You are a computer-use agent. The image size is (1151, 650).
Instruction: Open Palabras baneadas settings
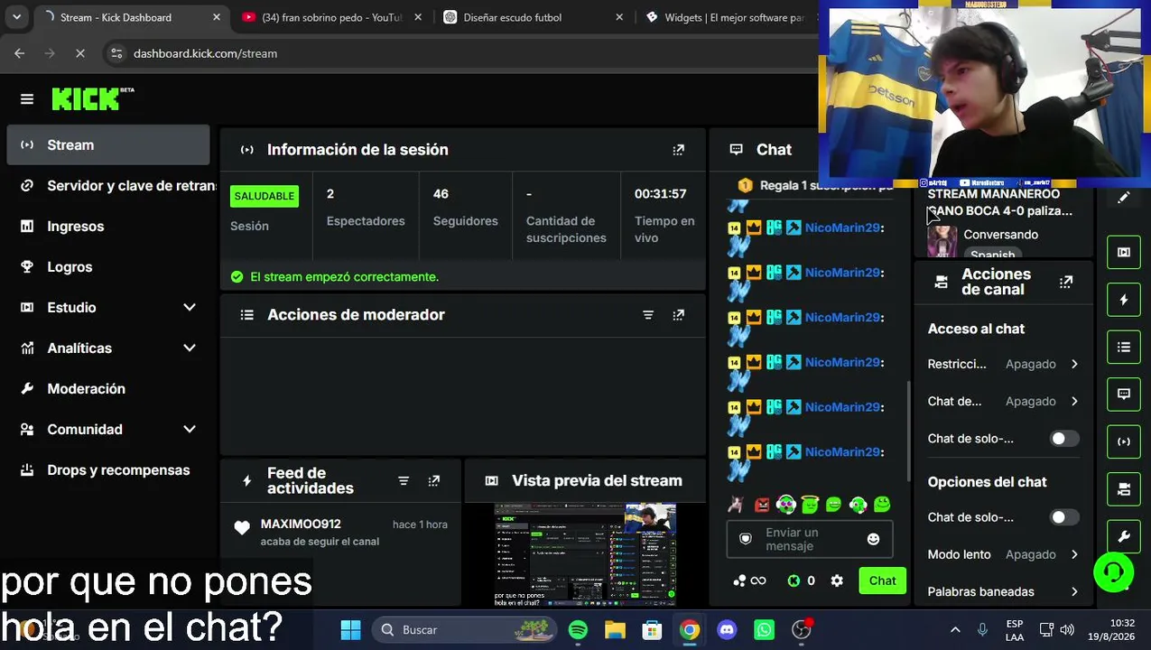1003,592
